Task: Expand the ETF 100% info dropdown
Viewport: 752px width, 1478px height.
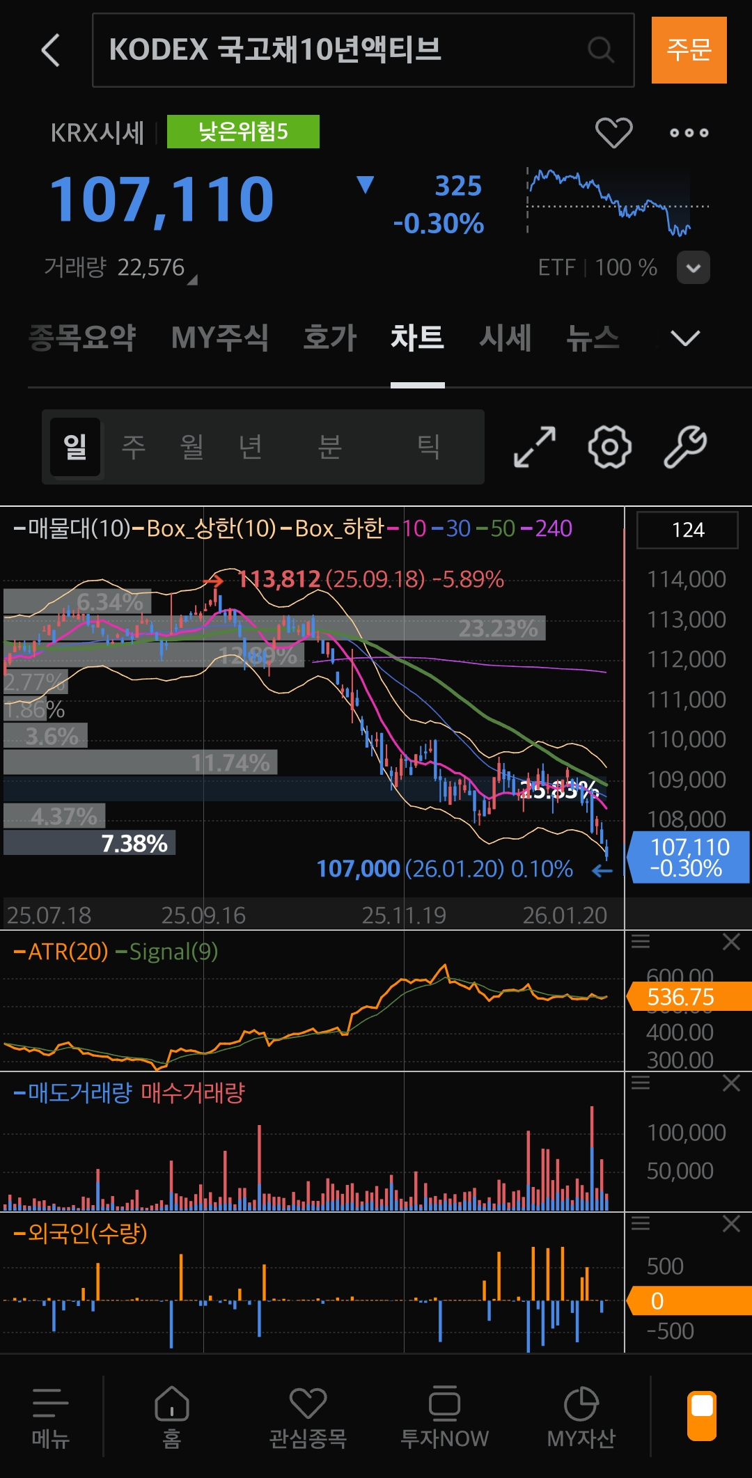Action: (694, 267)
